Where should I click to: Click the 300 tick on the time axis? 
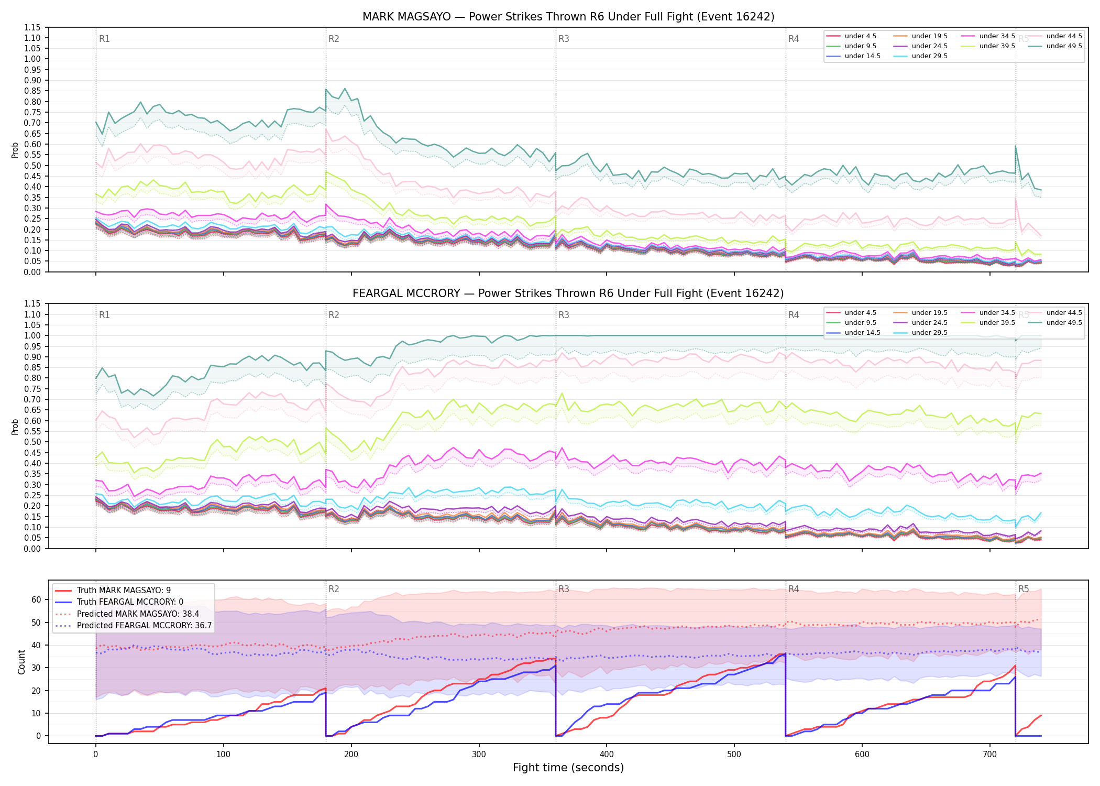(479, 755)
